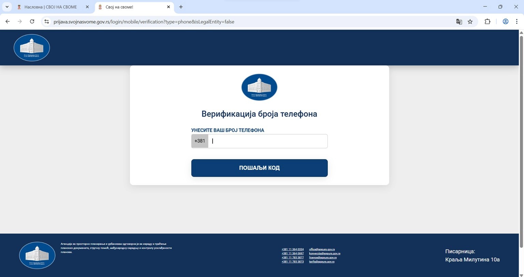This screenshot has width=524, height=277.
Task: Click the 'Краља Милутина 10а' address text
Action: coord(472,260)
